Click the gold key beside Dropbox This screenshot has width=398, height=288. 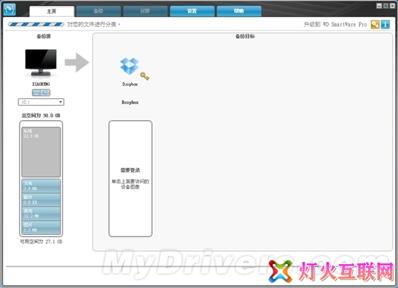(x=145, y=76)
